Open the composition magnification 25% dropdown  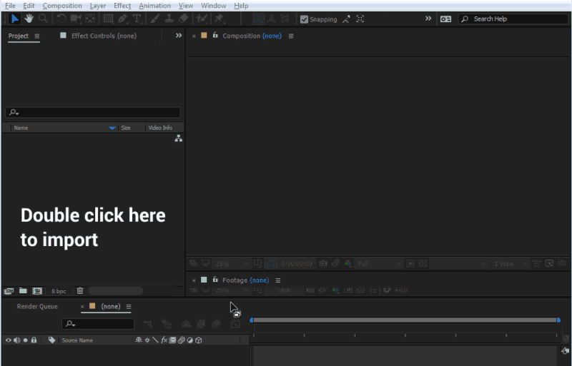pyautogui.click(x=231, y=263)
